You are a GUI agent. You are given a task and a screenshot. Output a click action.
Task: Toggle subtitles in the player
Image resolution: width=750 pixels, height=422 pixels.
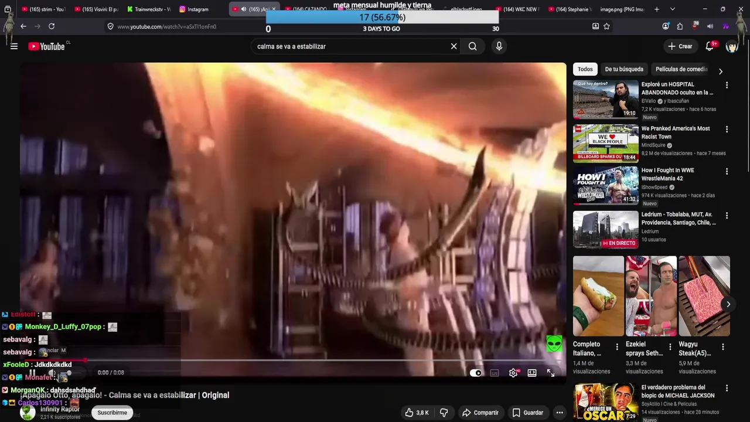495,373
